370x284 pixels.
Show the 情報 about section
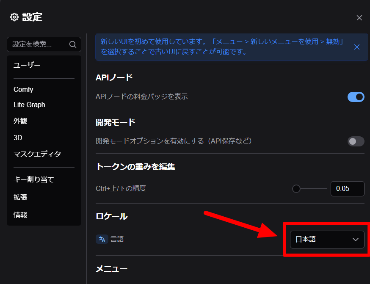click(20, 215)
